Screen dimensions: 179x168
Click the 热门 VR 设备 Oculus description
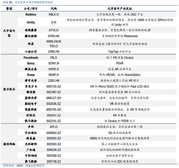(x=120, y=58)
